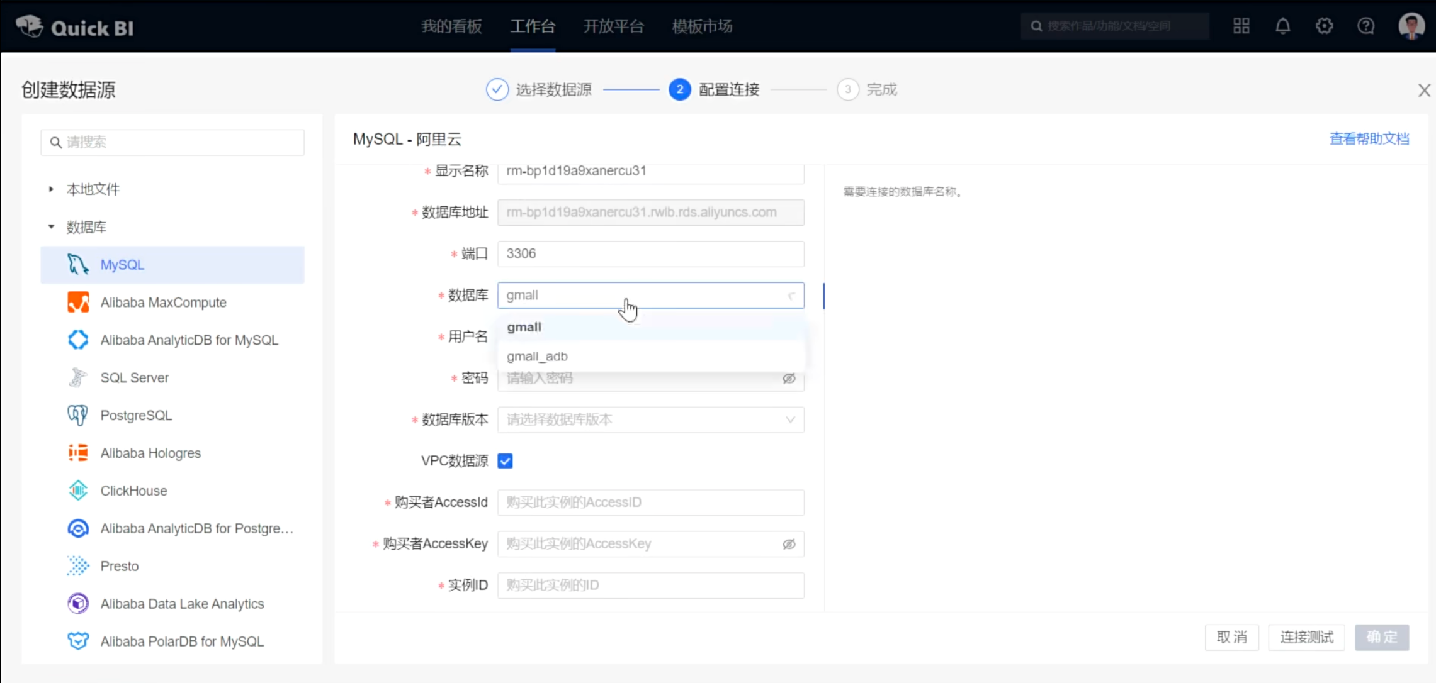Click the Presto icon
1436x683 pixels.
(x=78, y=566)
